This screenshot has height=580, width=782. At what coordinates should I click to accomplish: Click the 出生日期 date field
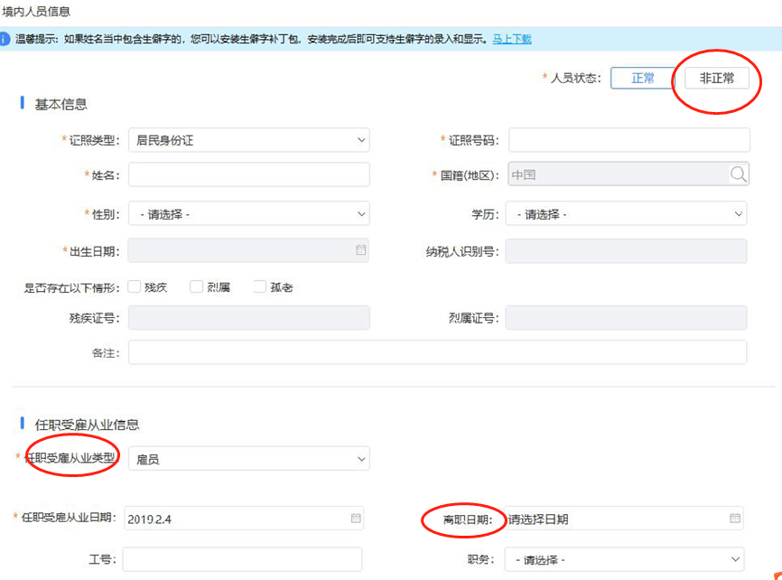click(x=248, y=250)
